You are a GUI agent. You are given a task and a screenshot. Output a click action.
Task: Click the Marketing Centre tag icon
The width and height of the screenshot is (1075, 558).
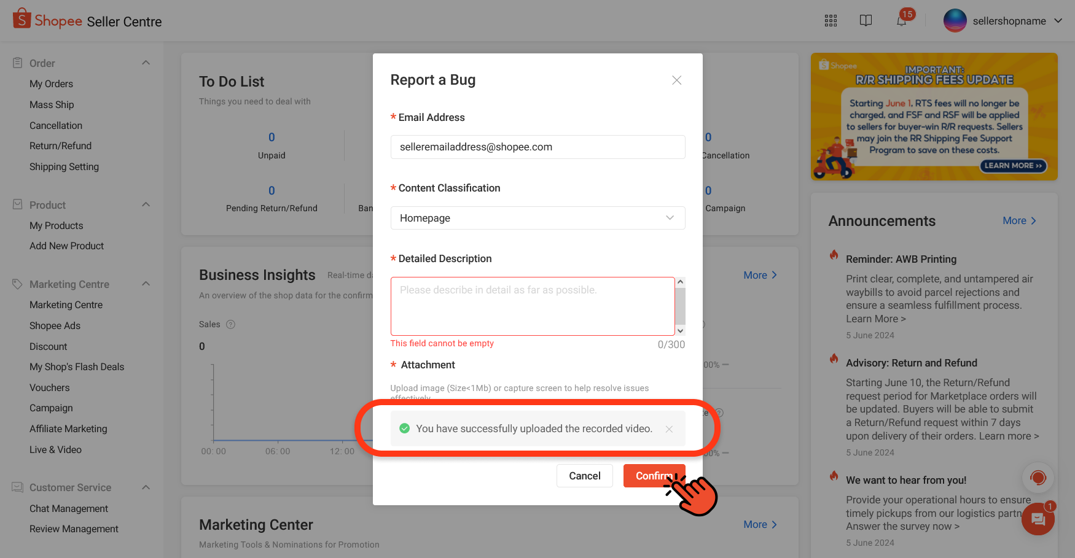coord(17,284)
